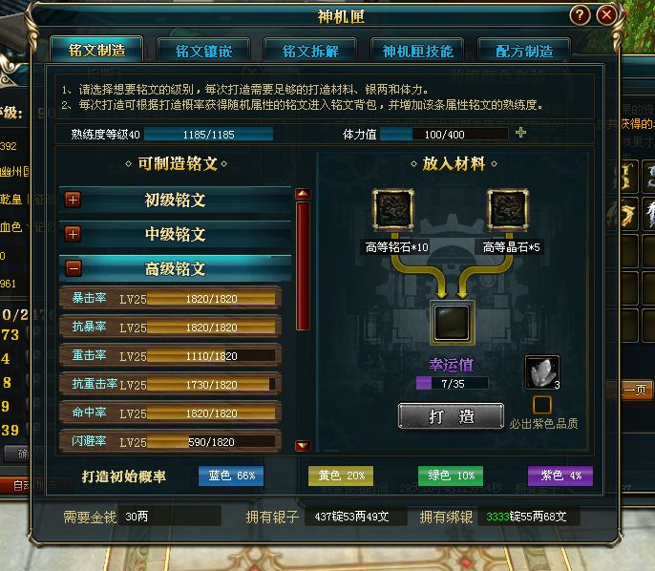The height and width of the screenshot is (571, 655).
Task: Open the help question mark icon
Action: pos(580,15)
